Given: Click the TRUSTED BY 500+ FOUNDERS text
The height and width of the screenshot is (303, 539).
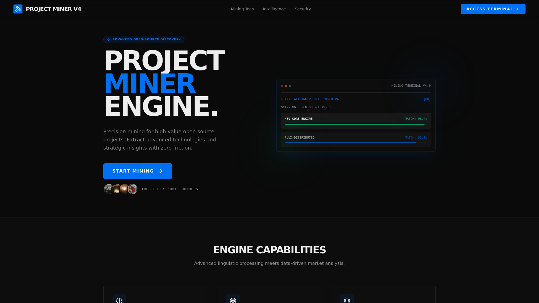Looking at the screenshot, I should pos(170,189).
